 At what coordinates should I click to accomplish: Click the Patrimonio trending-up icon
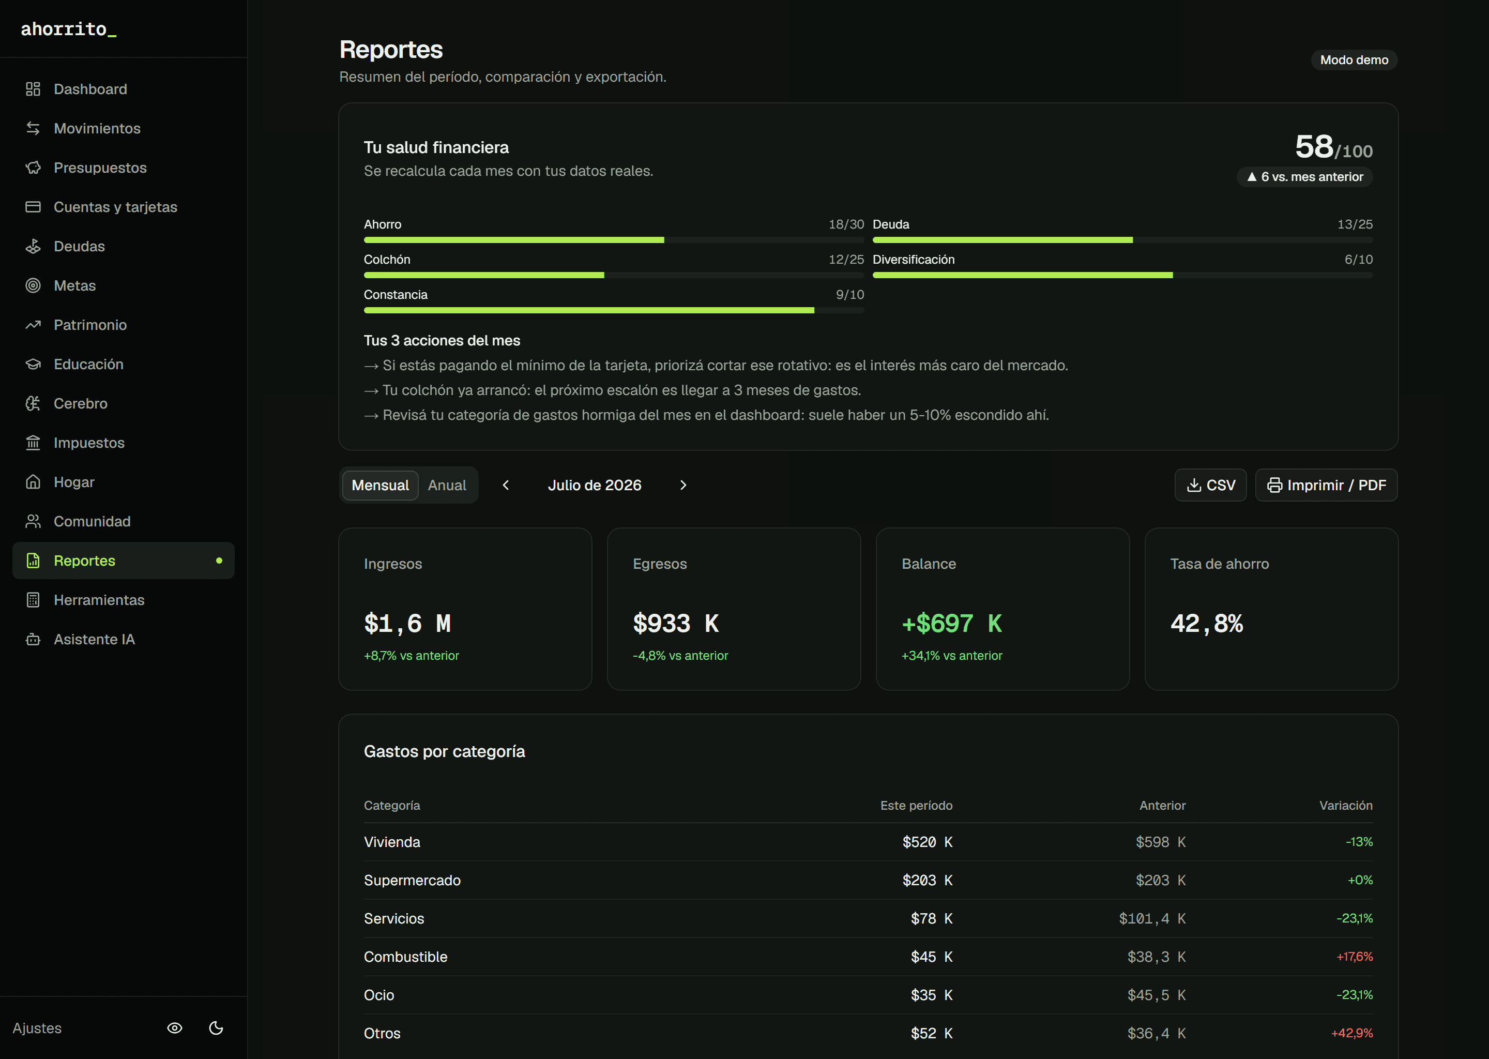[x=33, y=325]
